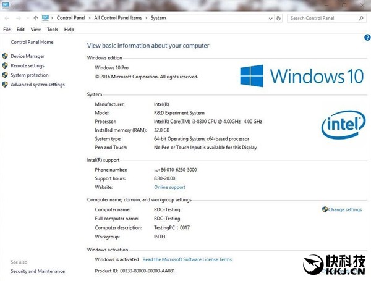Open Remote settings
The image size is (371, 281).
(x=27, y=65)
